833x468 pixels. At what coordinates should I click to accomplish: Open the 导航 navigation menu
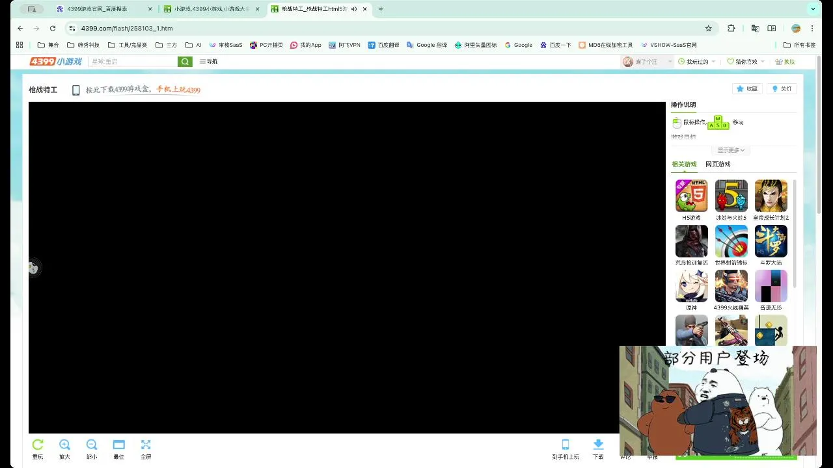click(x=208, y=61)
